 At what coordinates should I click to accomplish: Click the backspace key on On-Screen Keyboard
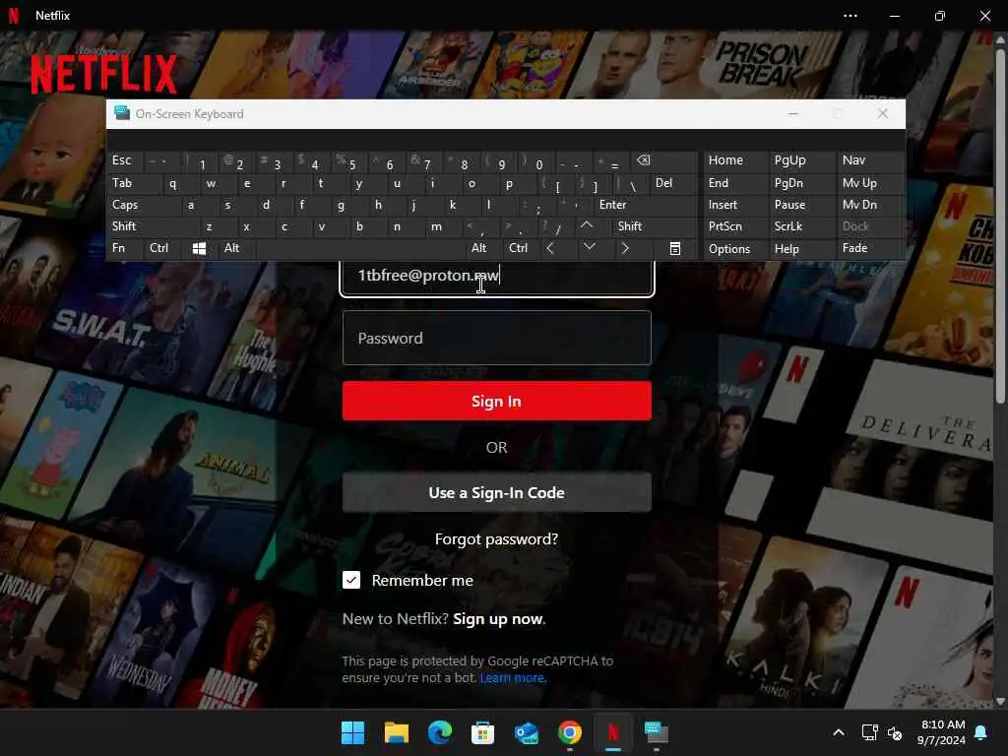(x=662, y=160)
